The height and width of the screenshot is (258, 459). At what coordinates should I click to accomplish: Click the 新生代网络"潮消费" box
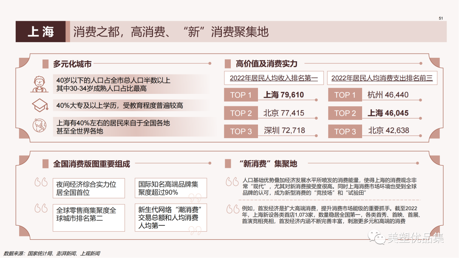pos(171,218)
